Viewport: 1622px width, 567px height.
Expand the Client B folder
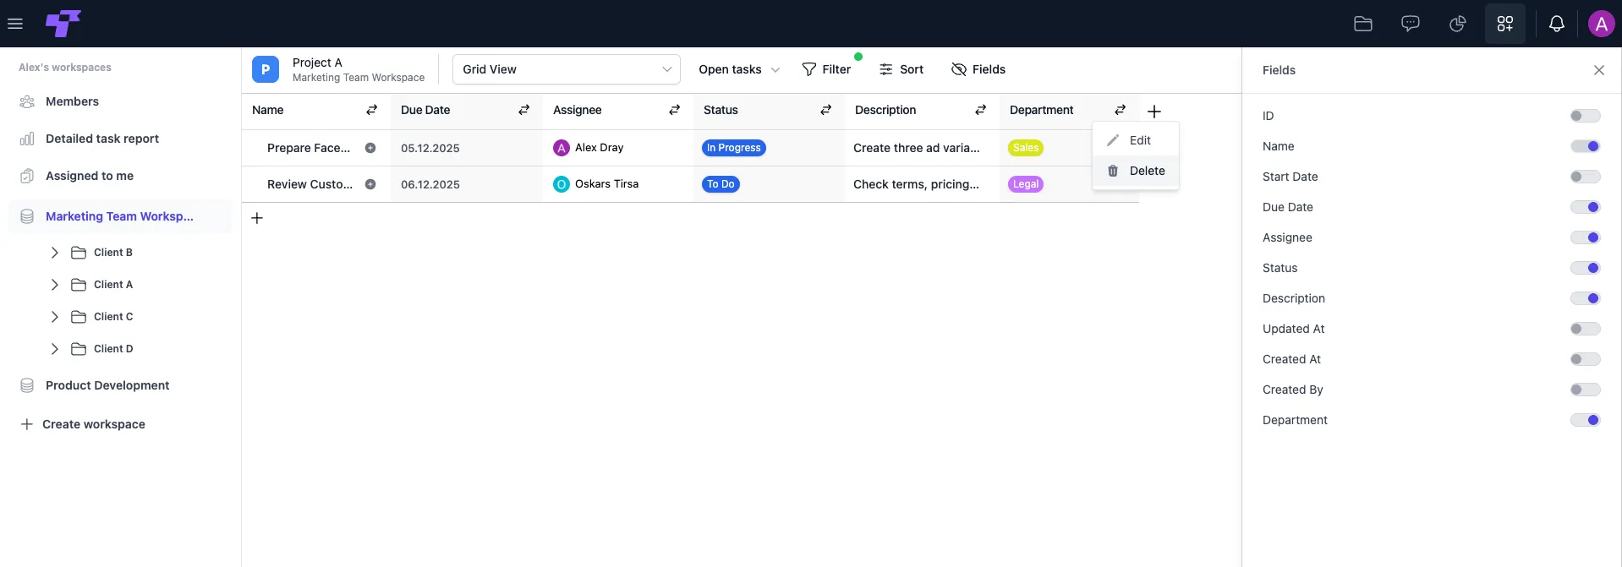coord(55,253)
